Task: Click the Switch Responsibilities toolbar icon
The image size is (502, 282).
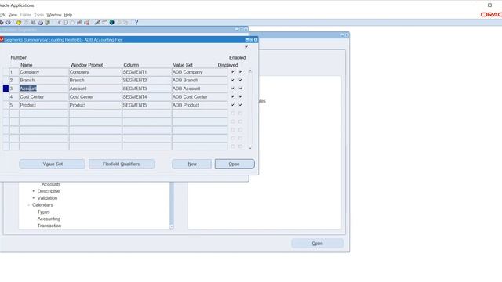Action: click(x=33, y=23)
